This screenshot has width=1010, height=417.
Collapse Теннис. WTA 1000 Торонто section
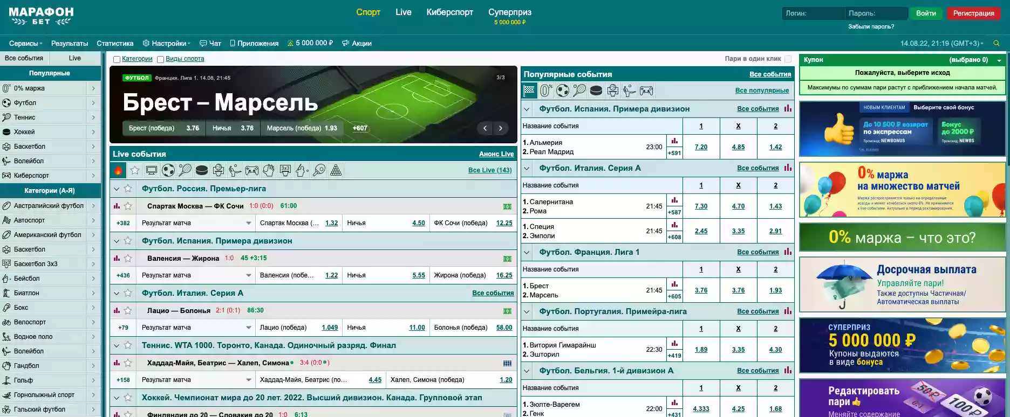click(x=116, y=345)
